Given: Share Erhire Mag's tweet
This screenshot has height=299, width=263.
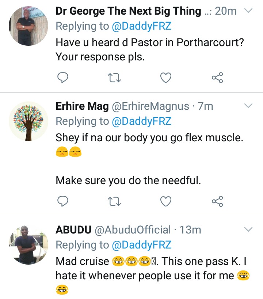Looking at the screenshot, I should tap(218, 201).
